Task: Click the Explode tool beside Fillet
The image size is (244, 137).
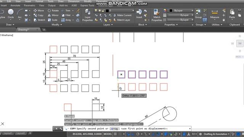Action: [78, 15]
